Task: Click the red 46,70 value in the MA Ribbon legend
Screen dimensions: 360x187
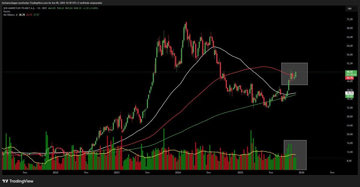Action: click(29, 14)
